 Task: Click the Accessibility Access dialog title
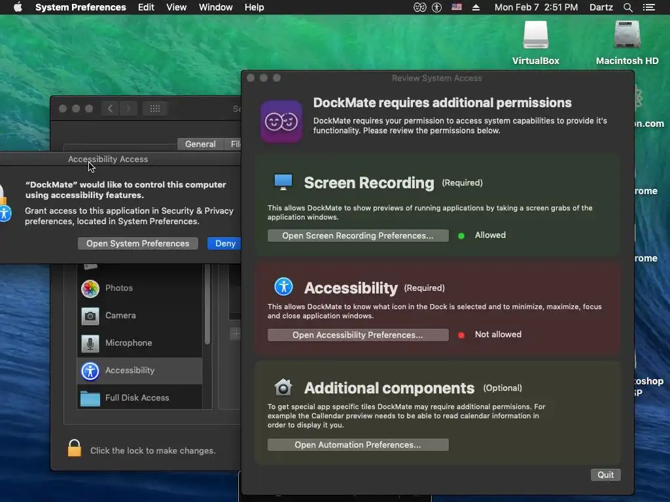point(108,159)
